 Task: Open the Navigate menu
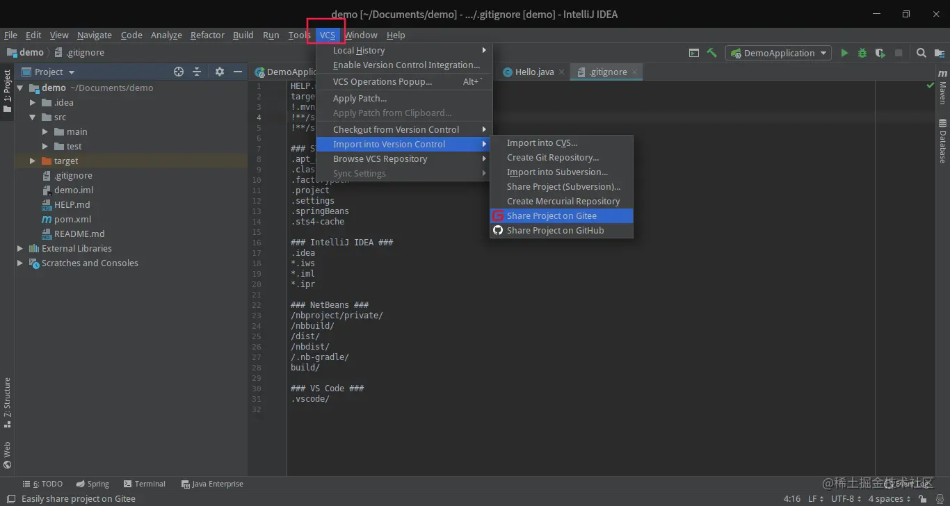(95, 35)
